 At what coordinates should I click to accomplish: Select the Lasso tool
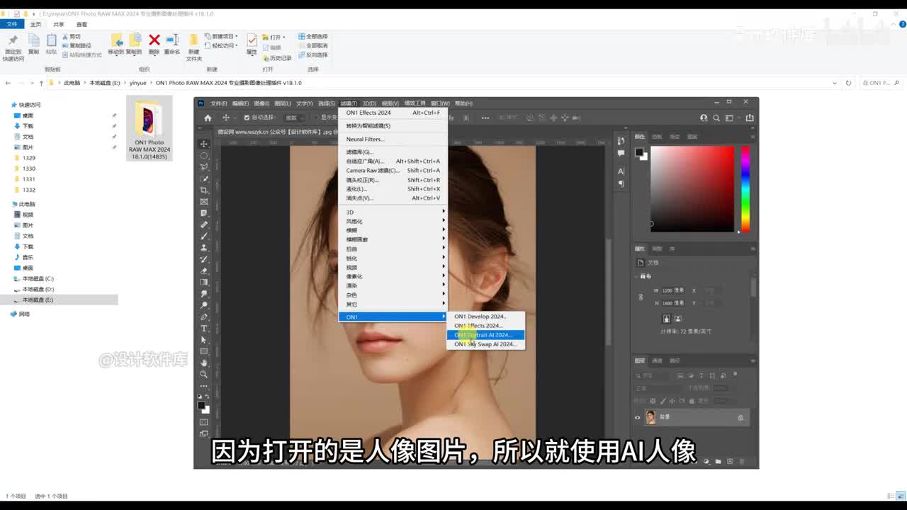[x=204, y=167]
